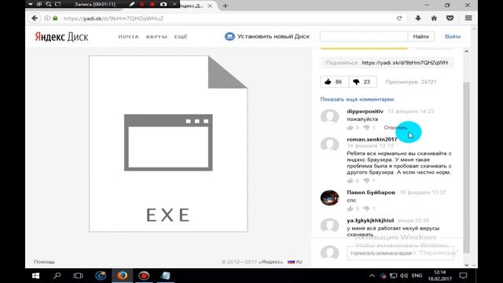Open dipperpositiv user name
503x283 pixels.
click(x=365, y=112)
